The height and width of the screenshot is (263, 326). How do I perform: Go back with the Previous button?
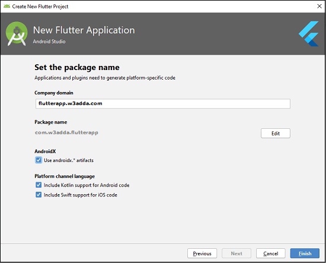tap(202, 254)
